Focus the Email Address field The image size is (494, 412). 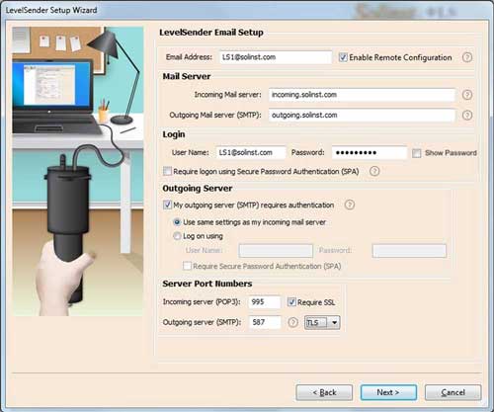coord(276,57)
